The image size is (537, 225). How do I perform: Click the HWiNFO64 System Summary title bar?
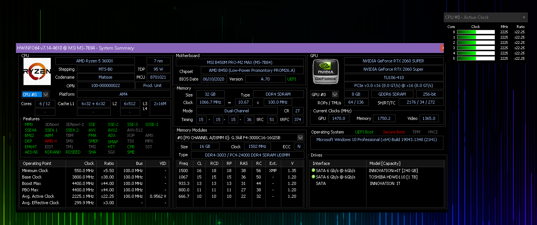pos(227,48)
